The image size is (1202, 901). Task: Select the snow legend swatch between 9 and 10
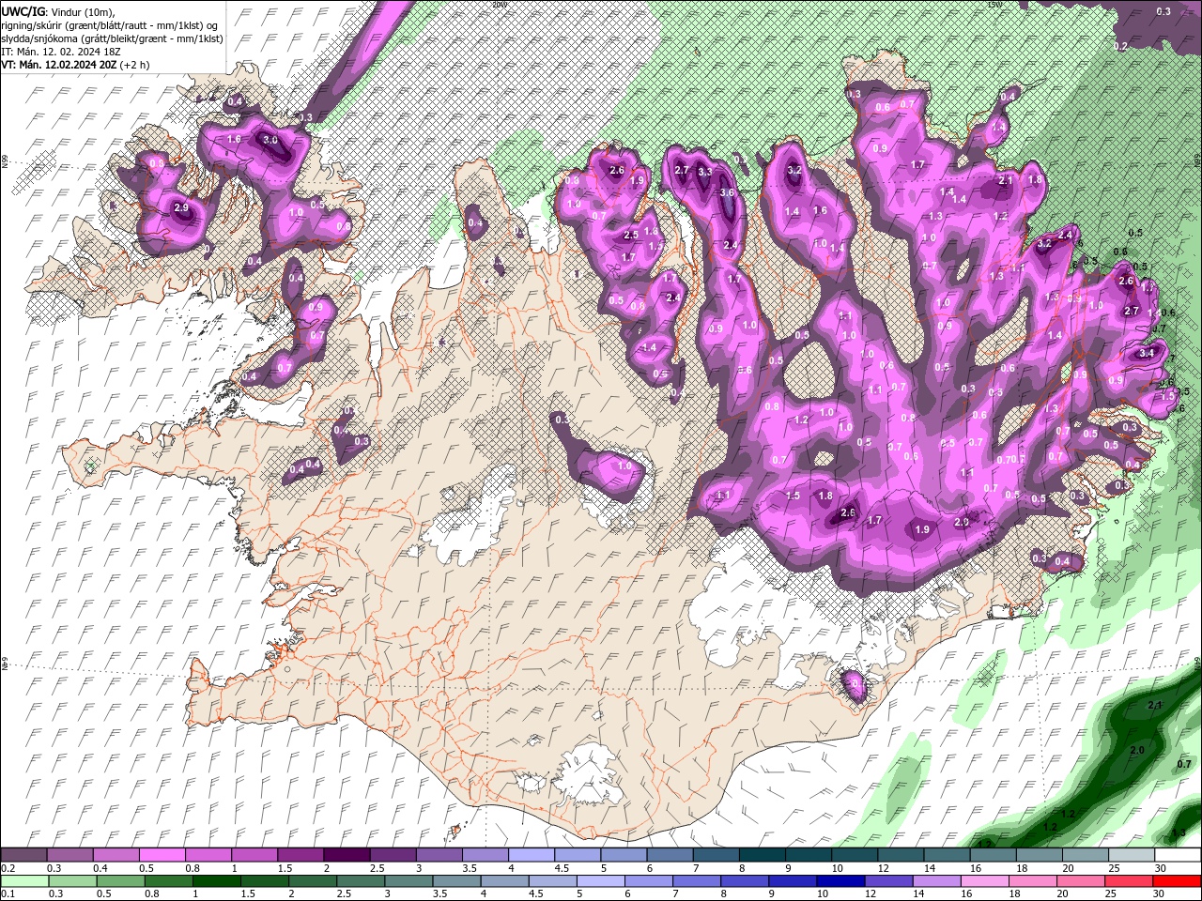(809, 855)
